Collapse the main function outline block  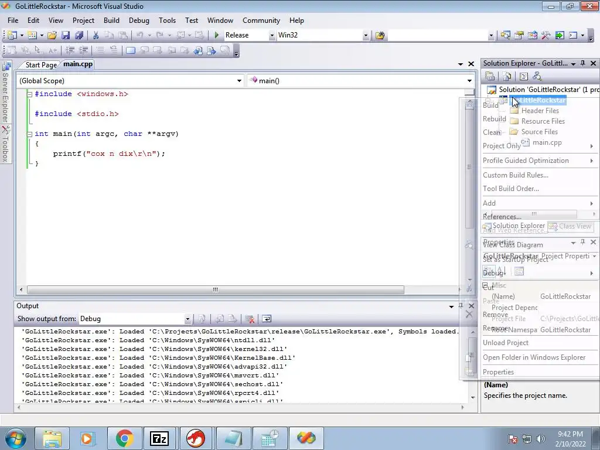[x=29, y=134]
